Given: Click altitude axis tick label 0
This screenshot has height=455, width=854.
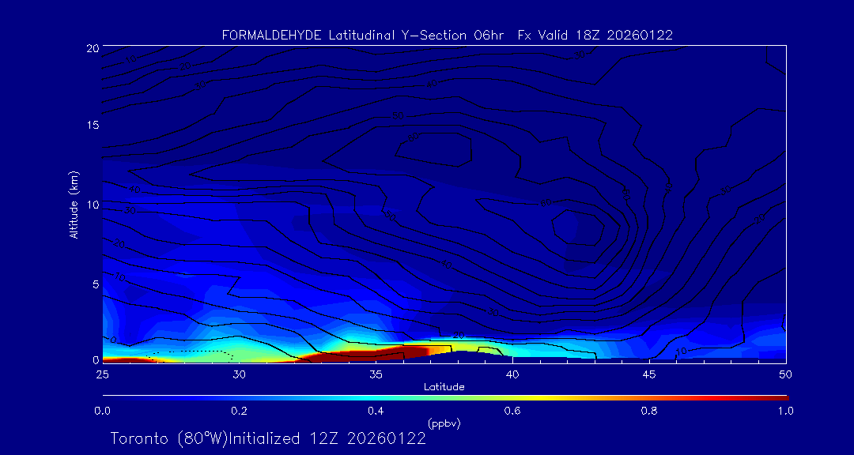Looking at the screenshot, I should [x=95, y=359].
